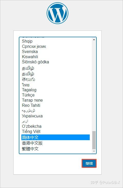Click the 继续 continue button
The height and width of the screenshot is (188, 123).
tap(89, 163)
